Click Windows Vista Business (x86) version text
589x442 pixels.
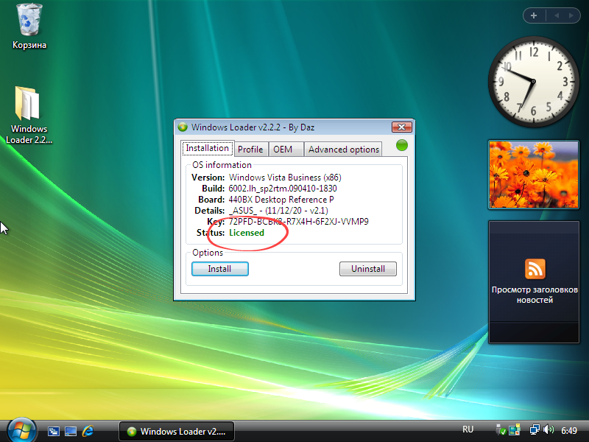pos(285,178)
